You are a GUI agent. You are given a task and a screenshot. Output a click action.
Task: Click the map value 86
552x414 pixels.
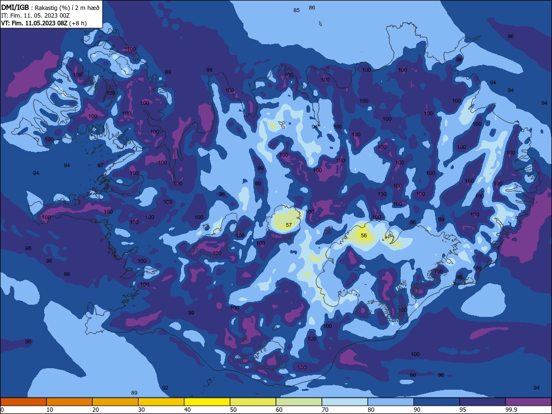click(x=312, y=7)
